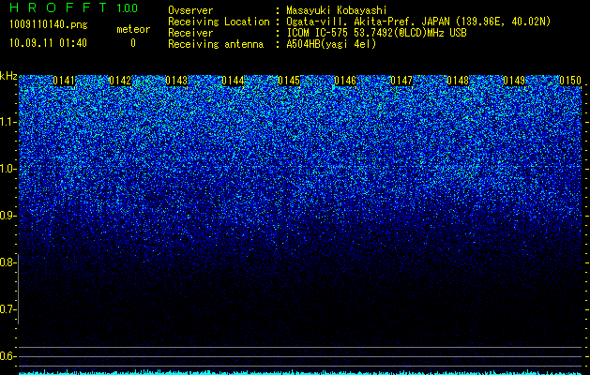Click the 0.8 frequency axis label
The image size is (590, 375).
7,262
